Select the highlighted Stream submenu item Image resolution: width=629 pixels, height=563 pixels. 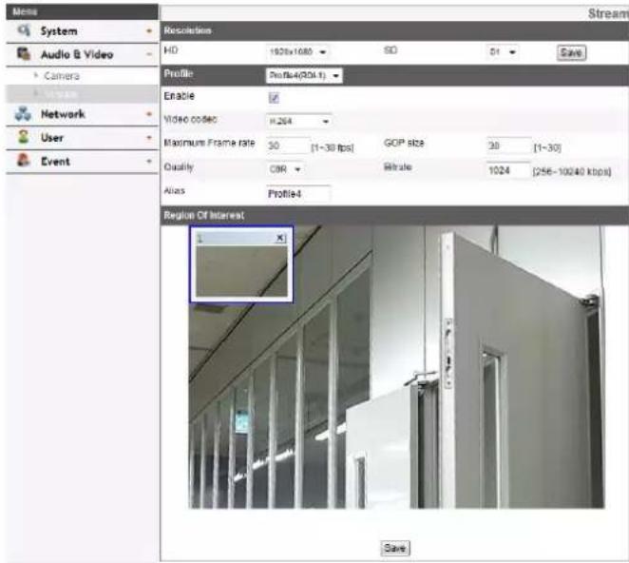coord(83,94)
